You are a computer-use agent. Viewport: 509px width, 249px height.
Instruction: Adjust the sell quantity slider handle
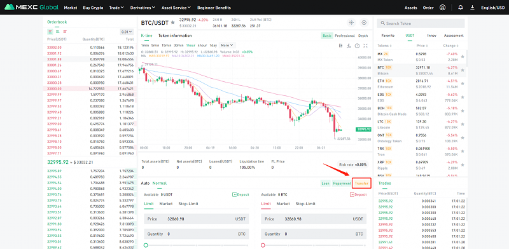coord(263,245)
